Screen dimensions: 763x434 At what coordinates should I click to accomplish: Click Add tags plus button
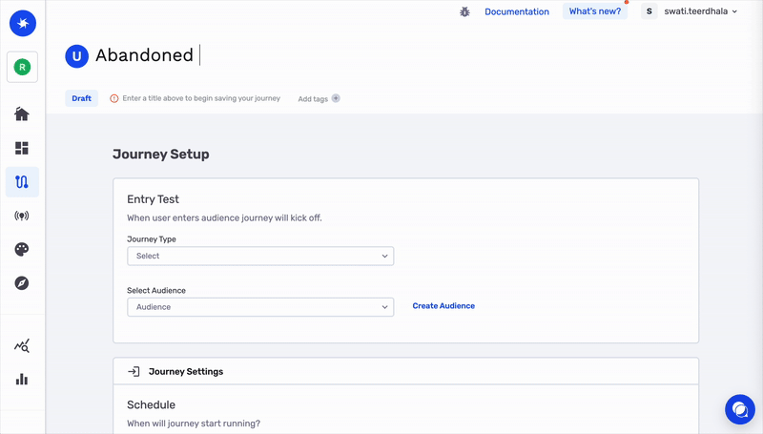336,98
